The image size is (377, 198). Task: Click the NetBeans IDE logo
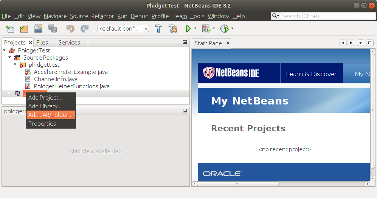[x=231, y=73]
